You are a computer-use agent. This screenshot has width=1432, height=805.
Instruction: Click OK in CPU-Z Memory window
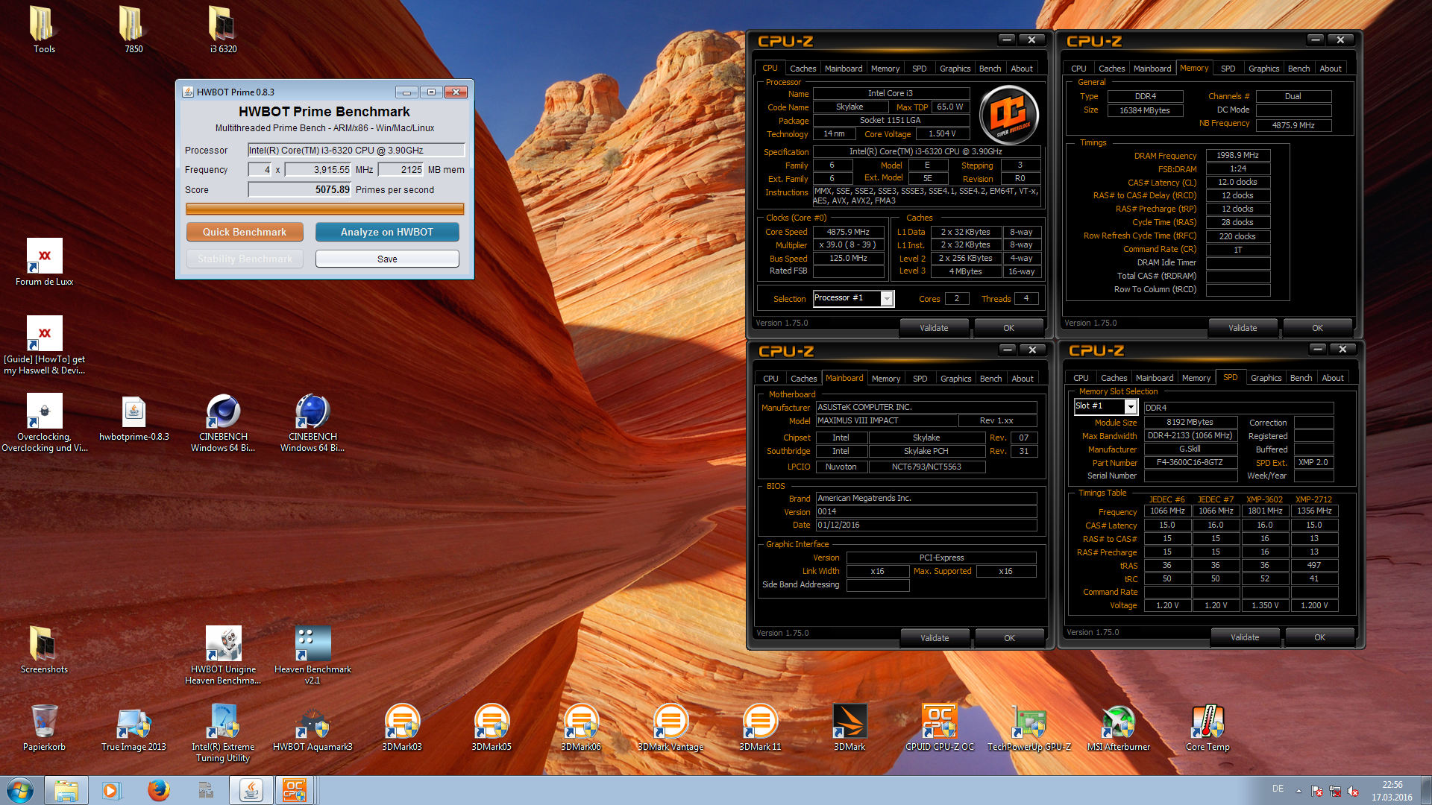click(1317, 328)
